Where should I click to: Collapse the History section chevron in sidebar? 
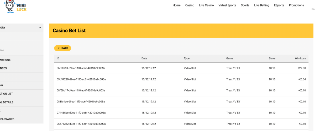coord(40,28)
